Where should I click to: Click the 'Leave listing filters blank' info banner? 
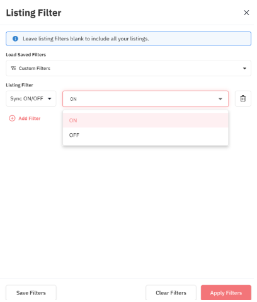coord(130,39)
